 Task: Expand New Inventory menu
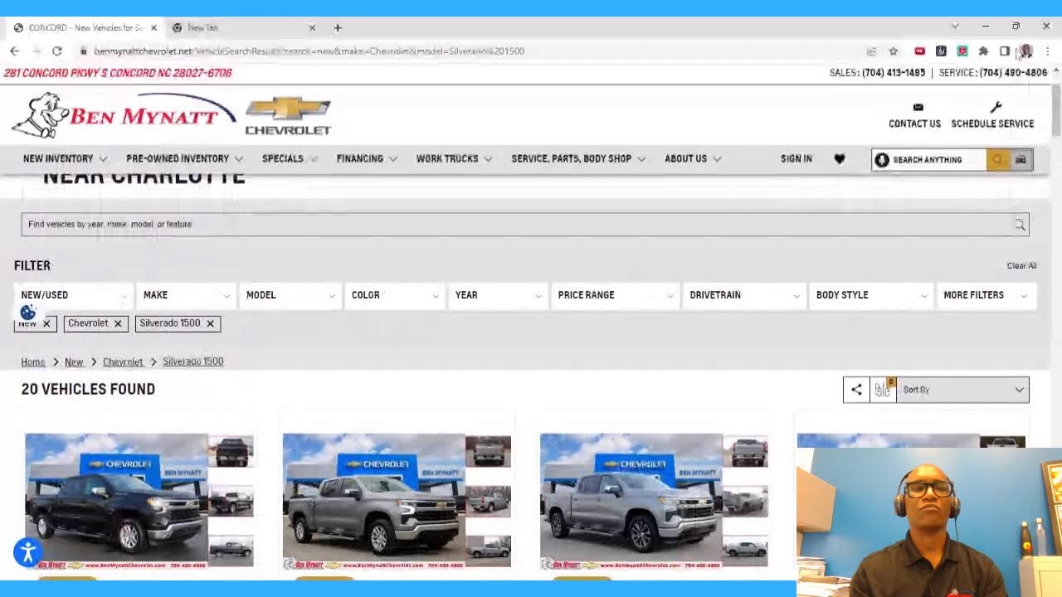coord(65,158)
